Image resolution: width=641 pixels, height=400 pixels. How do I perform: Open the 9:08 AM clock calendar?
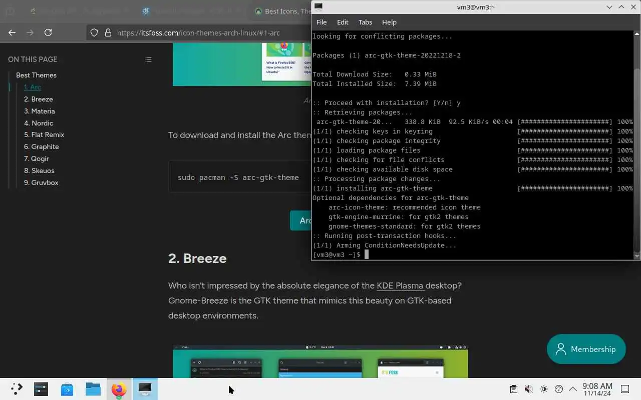pyautogui.click(x=597, y=389)
